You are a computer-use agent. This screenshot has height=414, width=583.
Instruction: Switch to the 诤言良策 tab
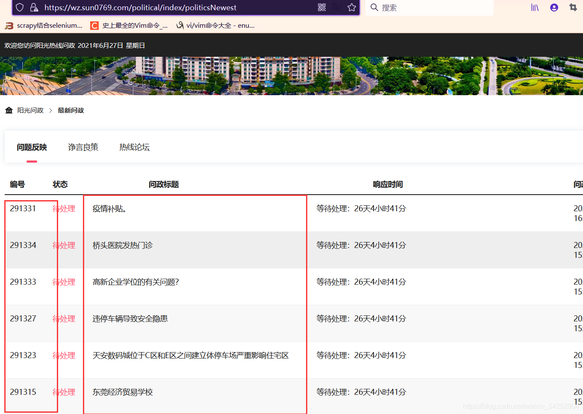click(83, 147)
